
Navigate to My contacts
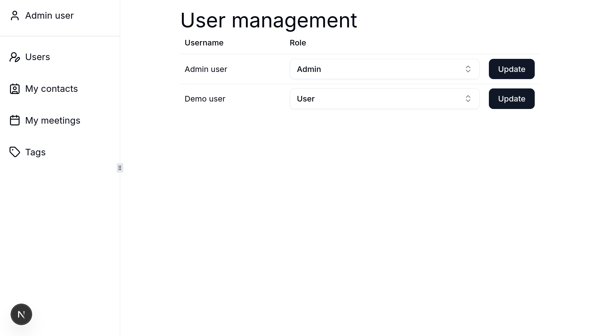51,89
